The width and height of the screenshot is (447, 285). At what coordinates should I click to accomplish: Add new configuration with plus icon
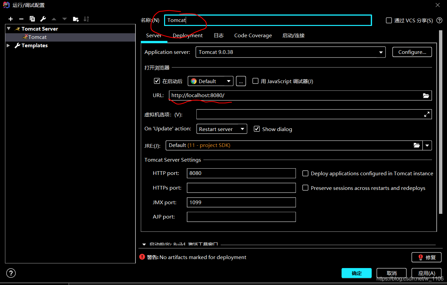point(11,19)
